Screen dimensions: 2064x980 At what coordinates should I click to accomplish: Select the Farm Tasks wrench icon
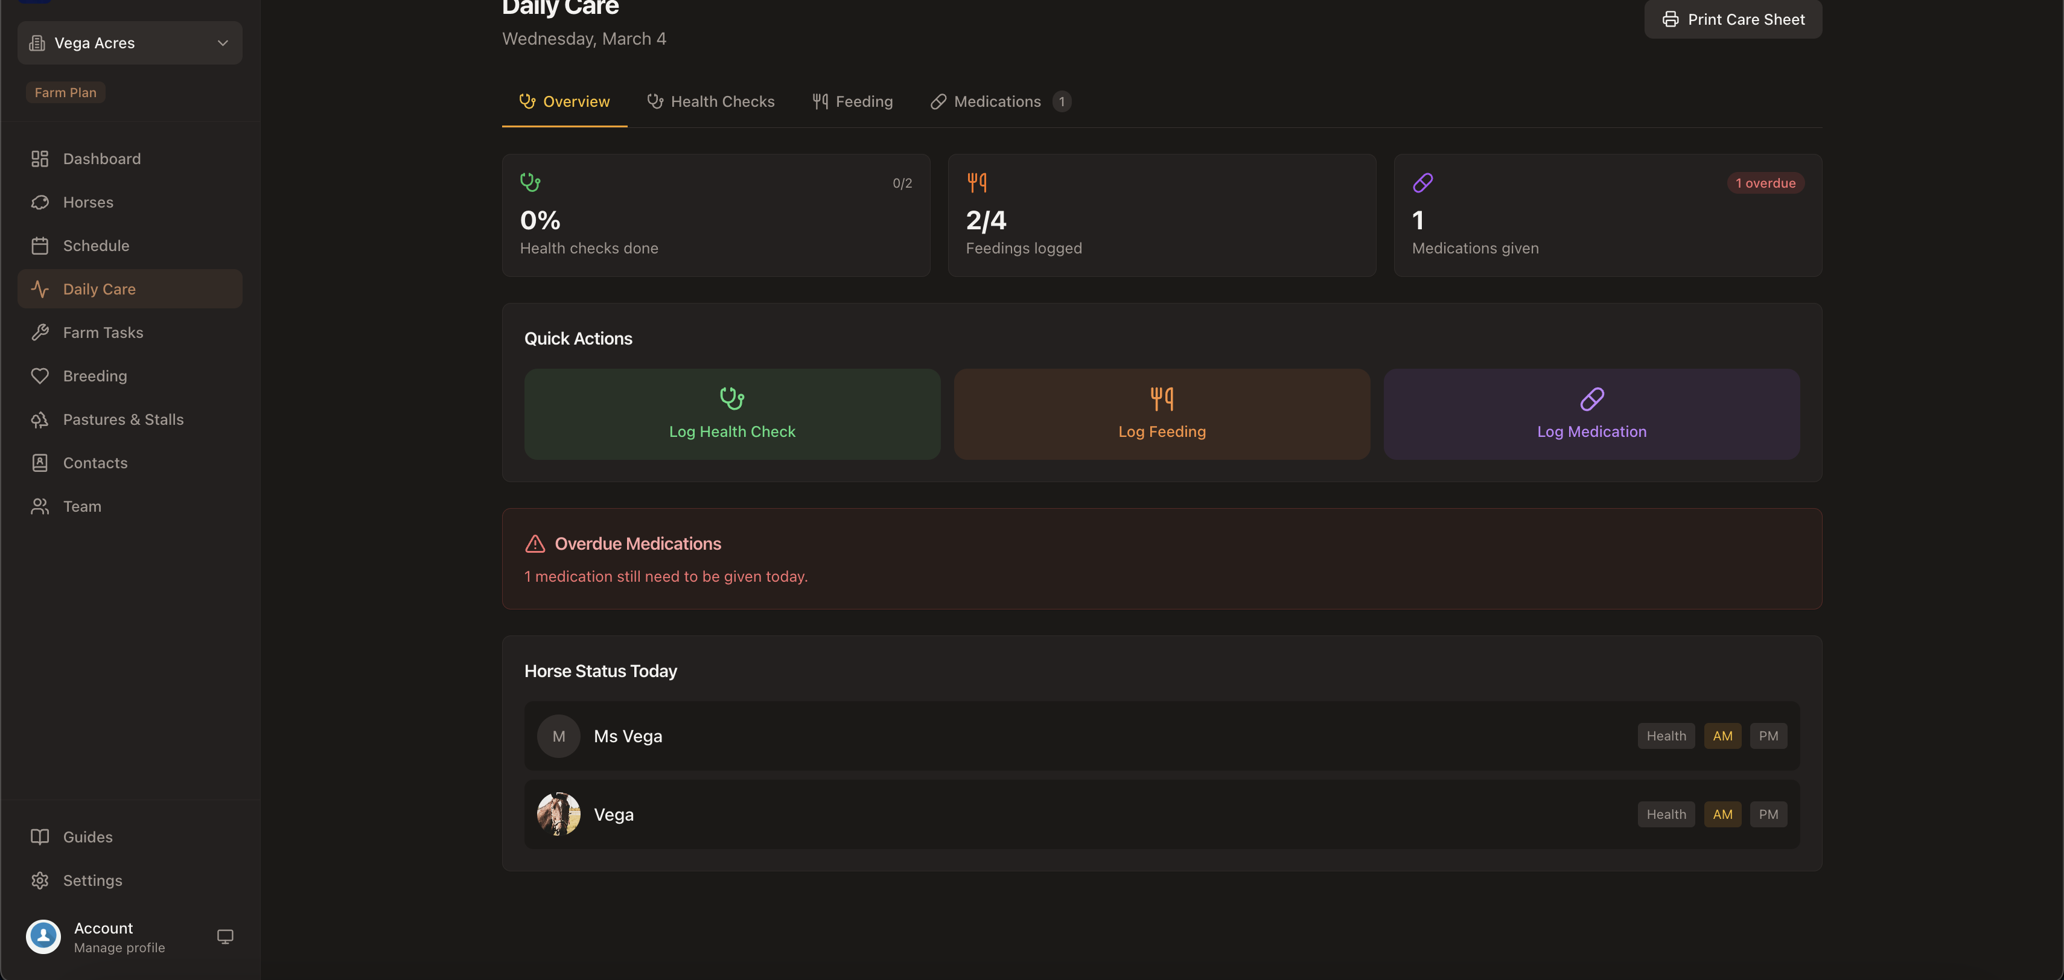pos(41,332)
